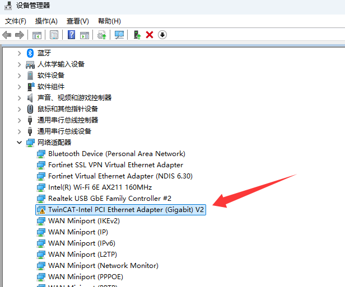Select Realtek USB GbE Family Controller #2
Viewport: 345px width, 287px height.
109,199
